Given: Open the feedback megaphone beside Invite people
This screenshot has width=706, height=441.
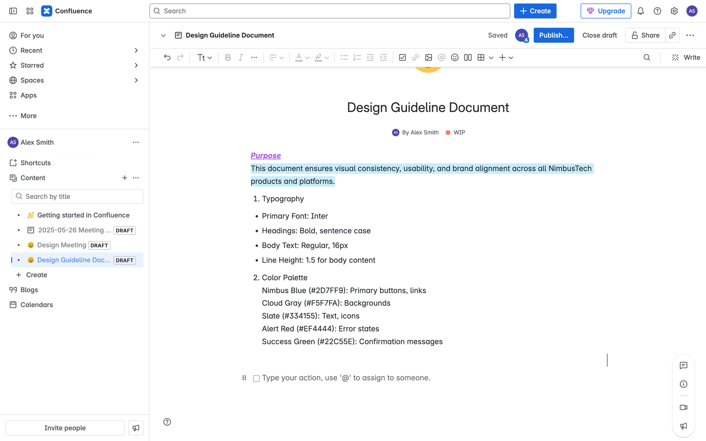Looking at the screenshot, I should click(x=136, y=428).
